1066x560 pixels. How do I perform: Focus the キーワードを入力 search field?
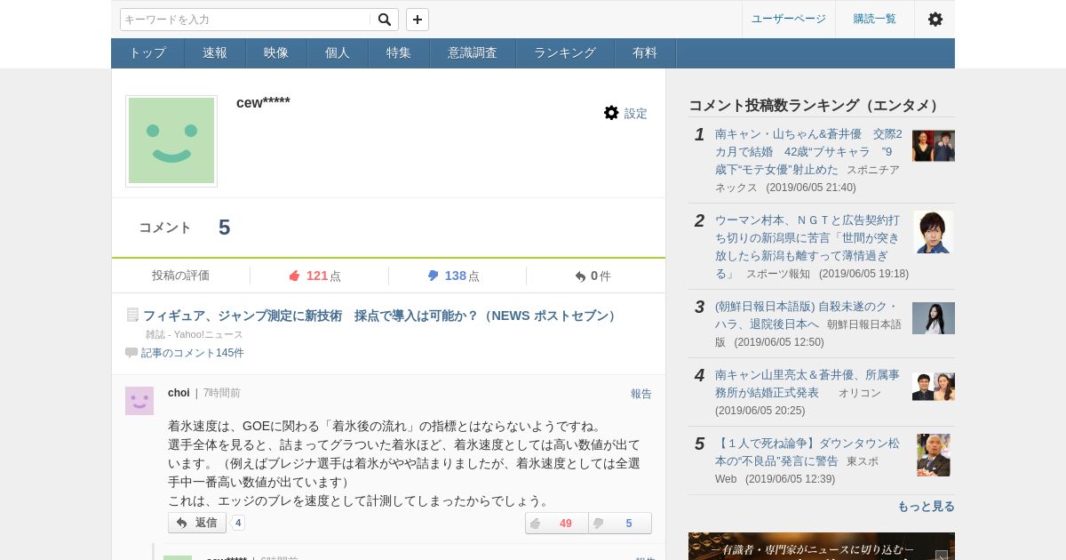click(245, 20)
